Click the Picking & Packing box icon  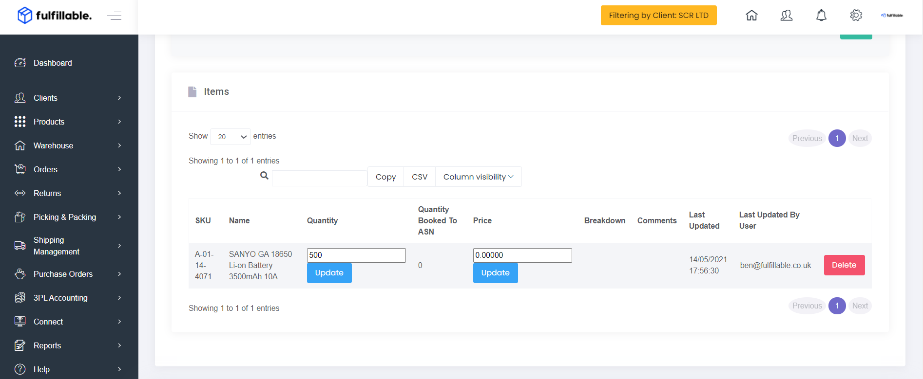coord(20,217)
